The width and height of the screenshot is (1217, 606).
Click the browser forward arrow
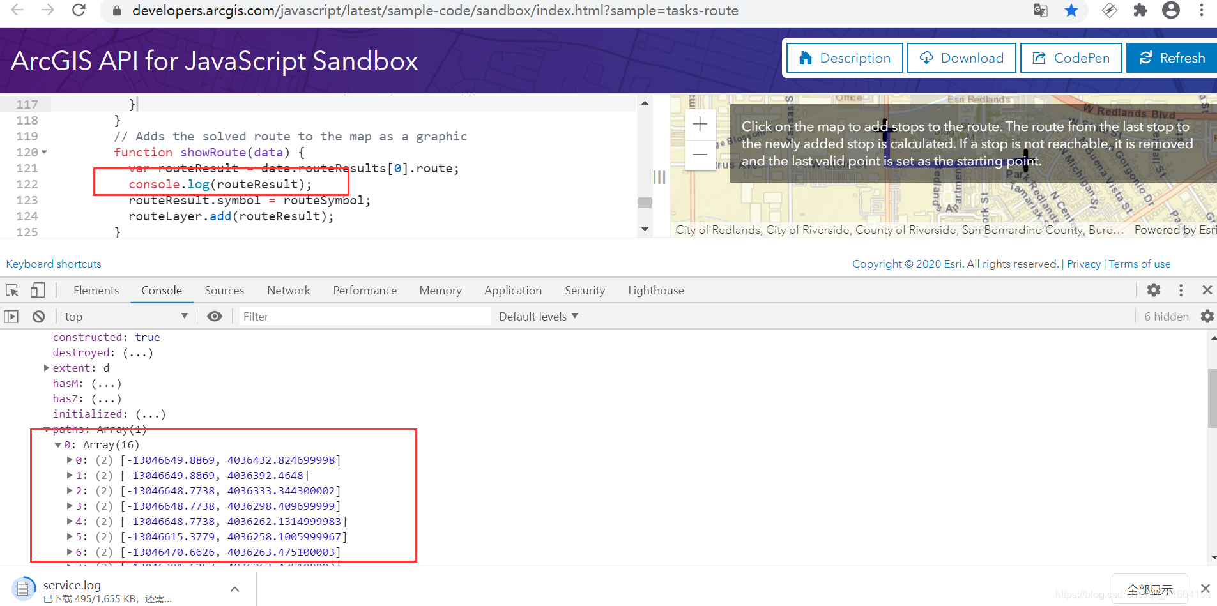pos(48,10)
